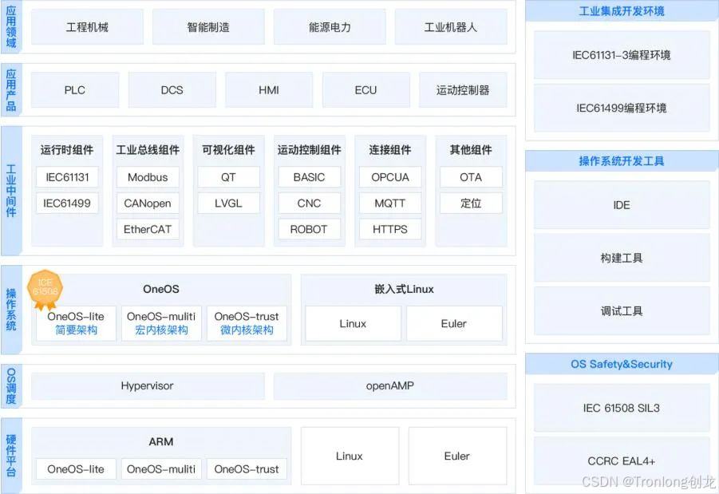Image resolution: width=719 pixels, height=494 pixels.
Task: Click the 能源电力 box
Action: point(330,27)
